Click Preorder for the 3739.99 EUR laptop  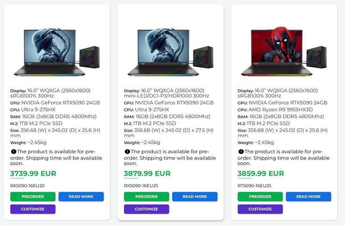[x=33, y=197]
